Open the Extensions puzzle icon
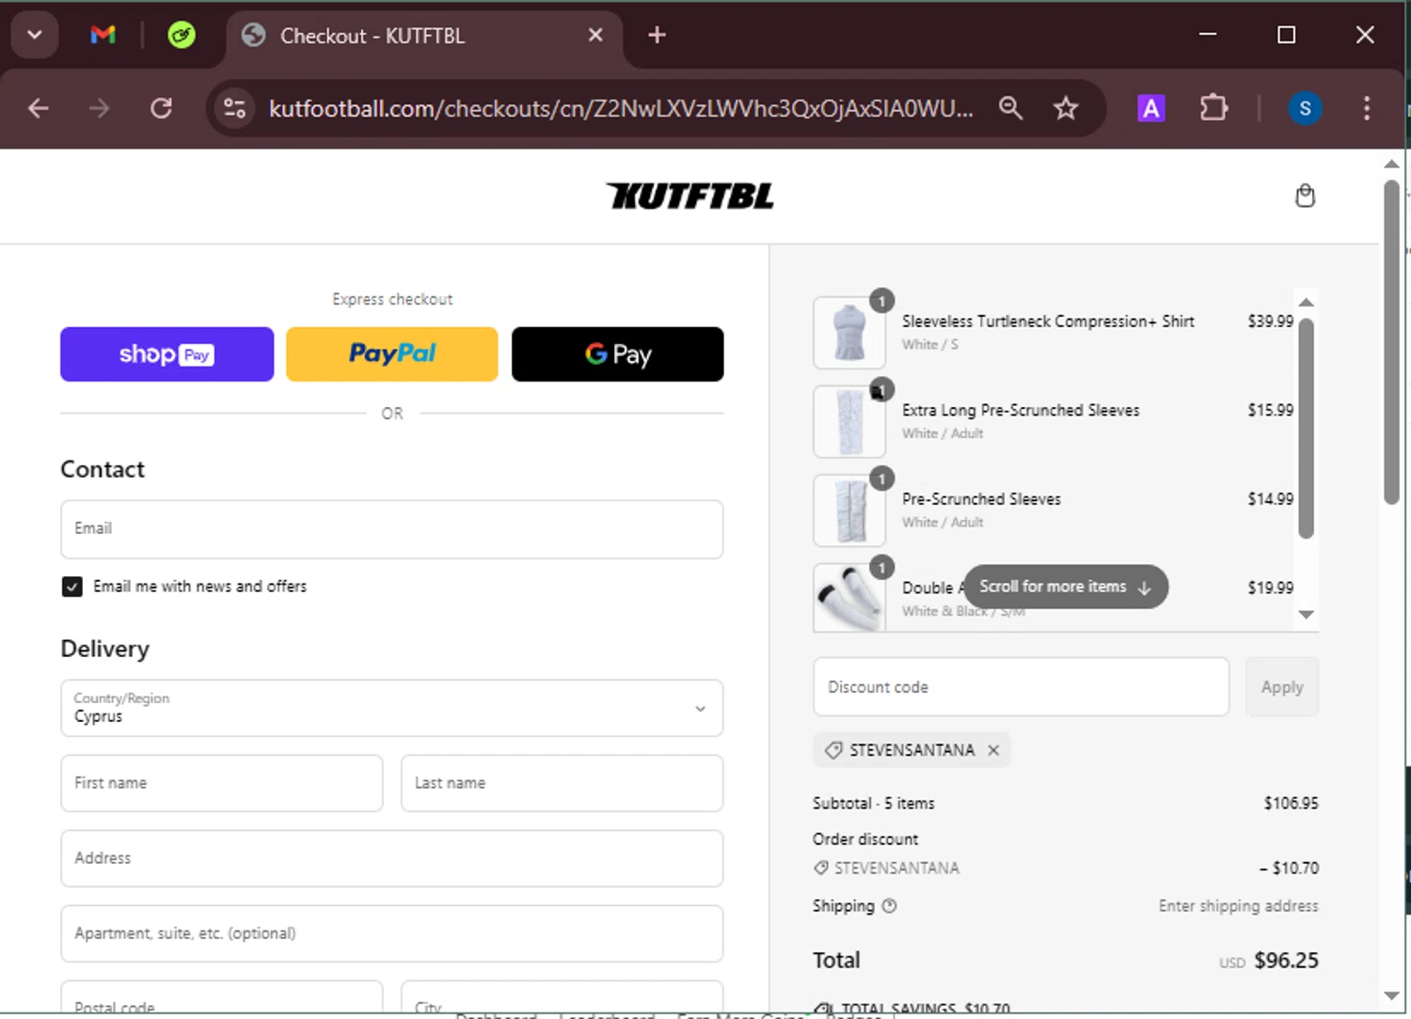This screenshot has width=1411, height=1019. [x=1213, y=109]
